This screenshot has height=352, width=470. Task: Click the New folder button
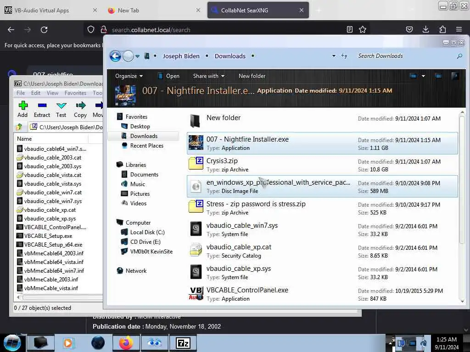[252, 76]
